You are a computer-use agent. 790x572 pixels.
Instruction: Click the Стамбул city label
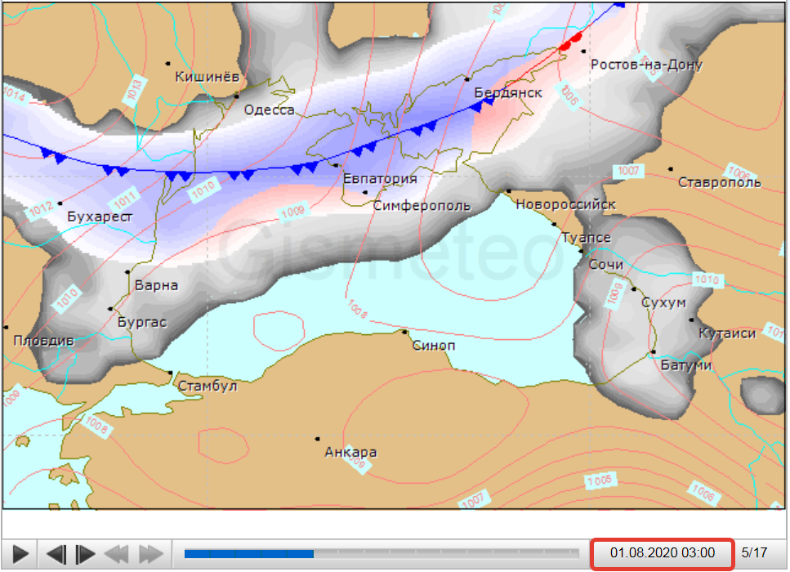(208, 386)
